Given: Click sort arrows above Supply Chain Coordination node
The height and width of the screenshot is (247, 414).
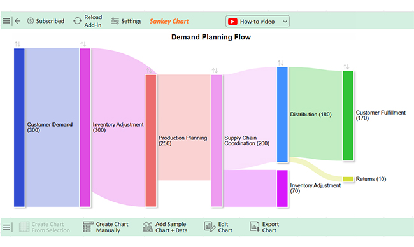Looking at the screenshot, I should click(215, 71).
